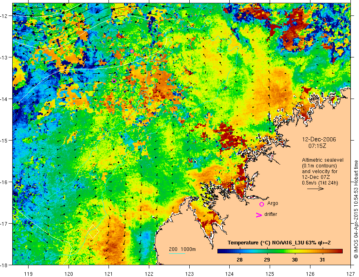The image size is (359, 277).
Task: Click the white diamond marker near 17°S
Action: point(93,231)
